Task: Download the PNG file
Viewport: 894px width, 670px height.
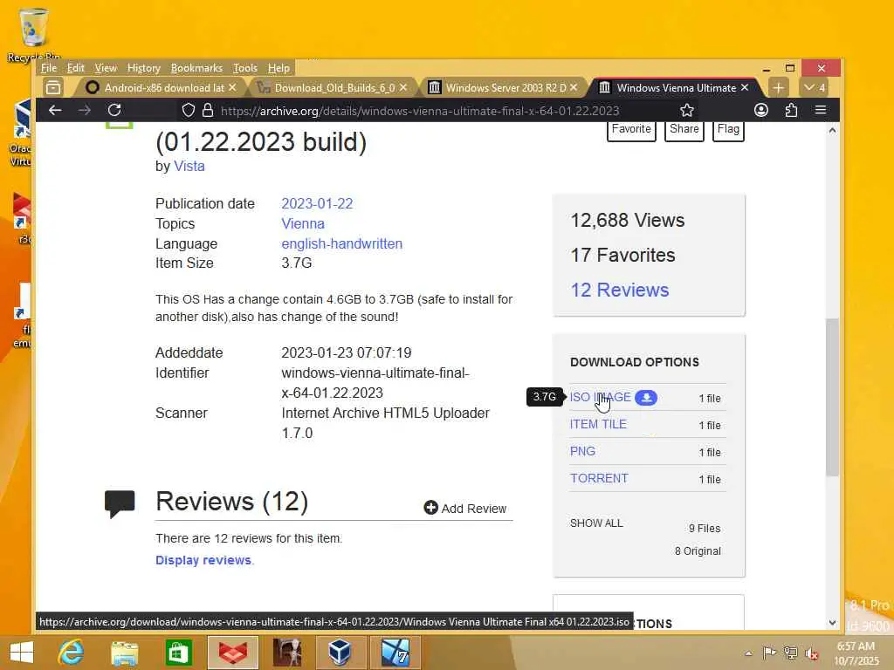Action: (x=582, y=451)
